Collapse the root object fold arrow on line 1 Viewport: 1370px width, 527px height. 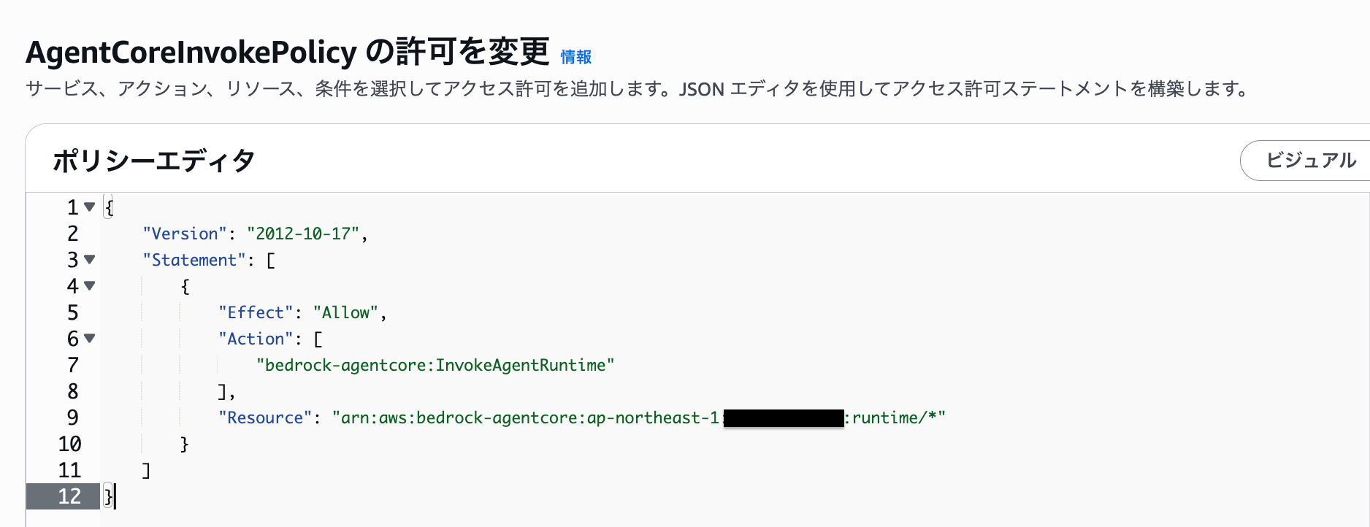pos(90,207)
